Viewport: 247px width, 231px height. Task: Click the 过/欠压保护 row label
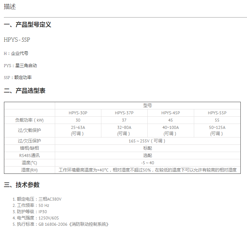[29, 141]
